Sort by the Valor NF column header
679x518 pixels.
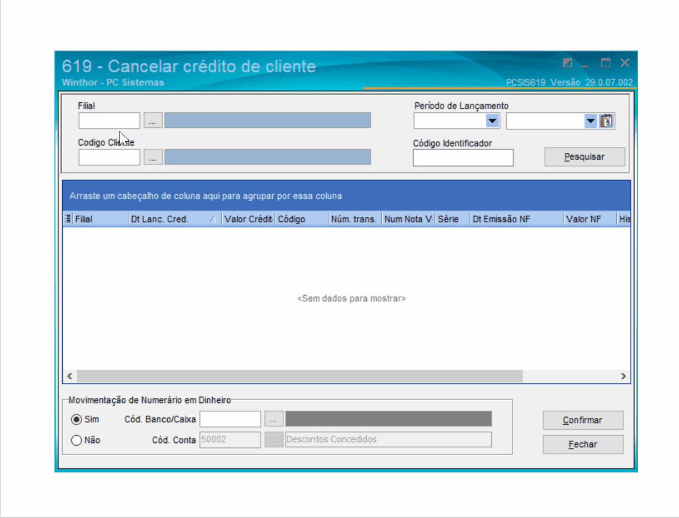click(x=590, y=219)
